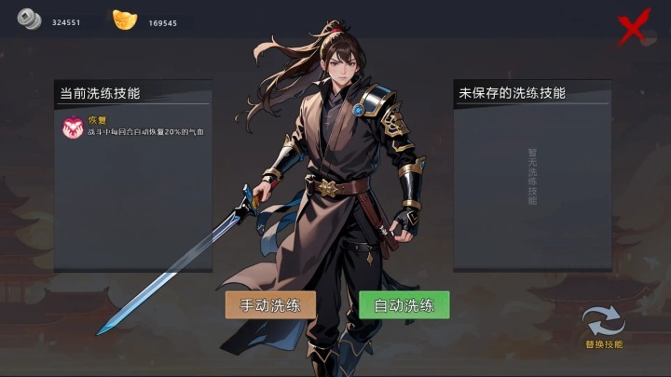The width and height of the screenshot is (671, 377).
Task: Click the swordsman character's face
Action: (x=342, y=68)
